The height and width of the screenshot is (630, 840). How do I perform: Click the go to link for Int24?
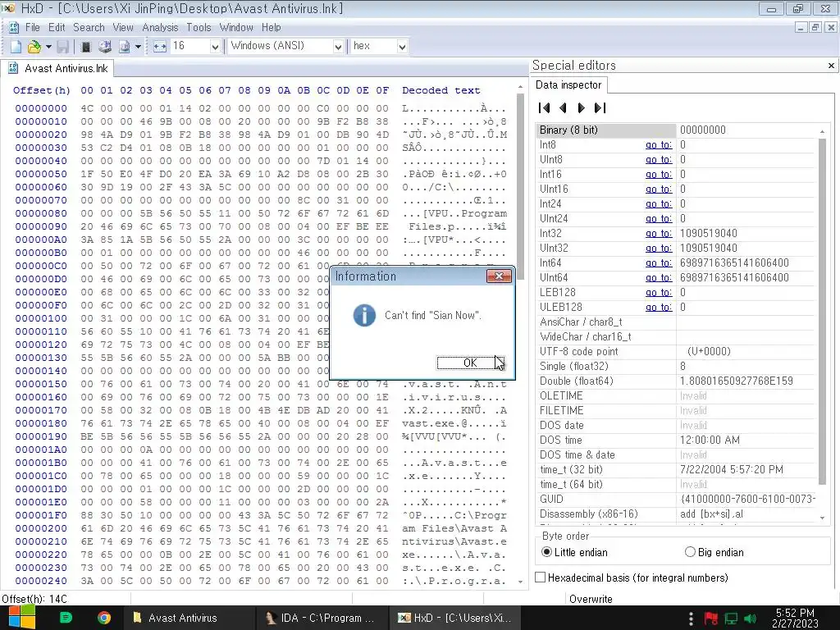659,204
